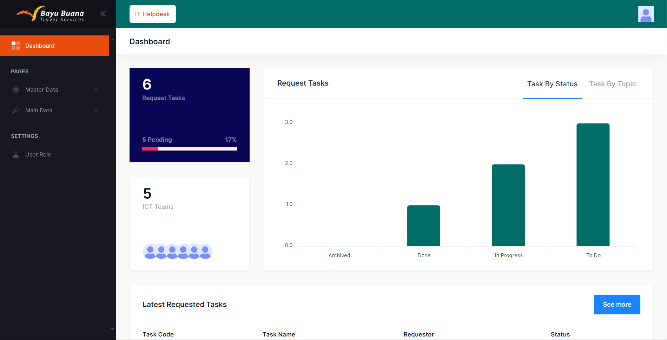Expand the Main Data chevron
Viewport: 667px width, 340px height.
[x=96, y=111]
